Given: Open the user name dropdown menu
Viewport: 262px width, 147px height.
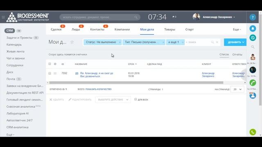Looking at the screenshot, I should point(219,17).
